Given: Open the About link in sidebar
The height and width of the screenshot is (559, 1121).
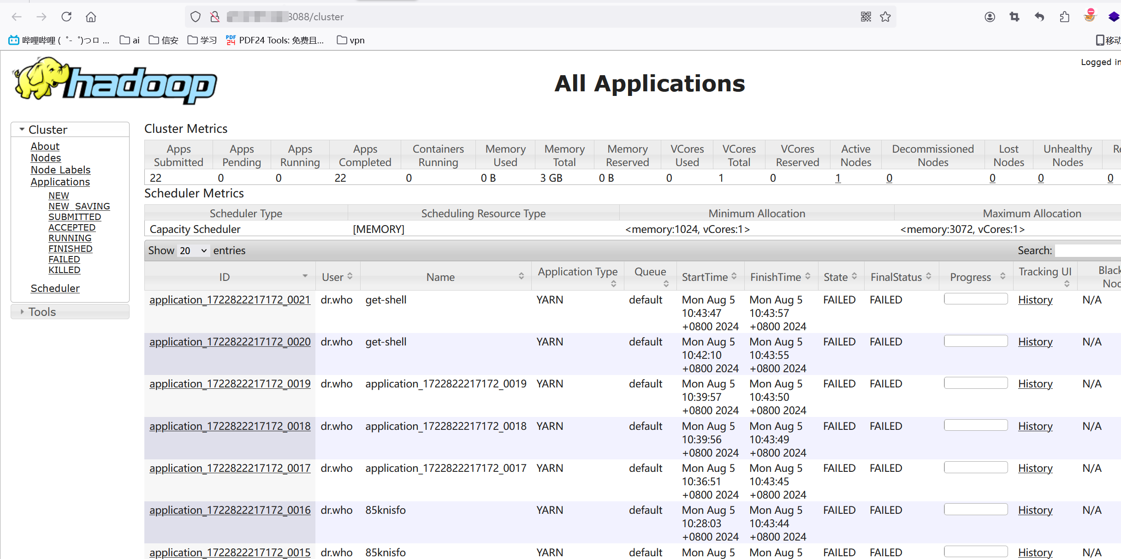Looking at the screenshot, I should (x=45, y=146).
